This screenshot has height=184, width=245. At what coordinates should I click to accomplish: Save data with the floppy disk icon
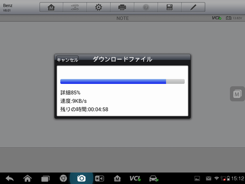point(169,7)
